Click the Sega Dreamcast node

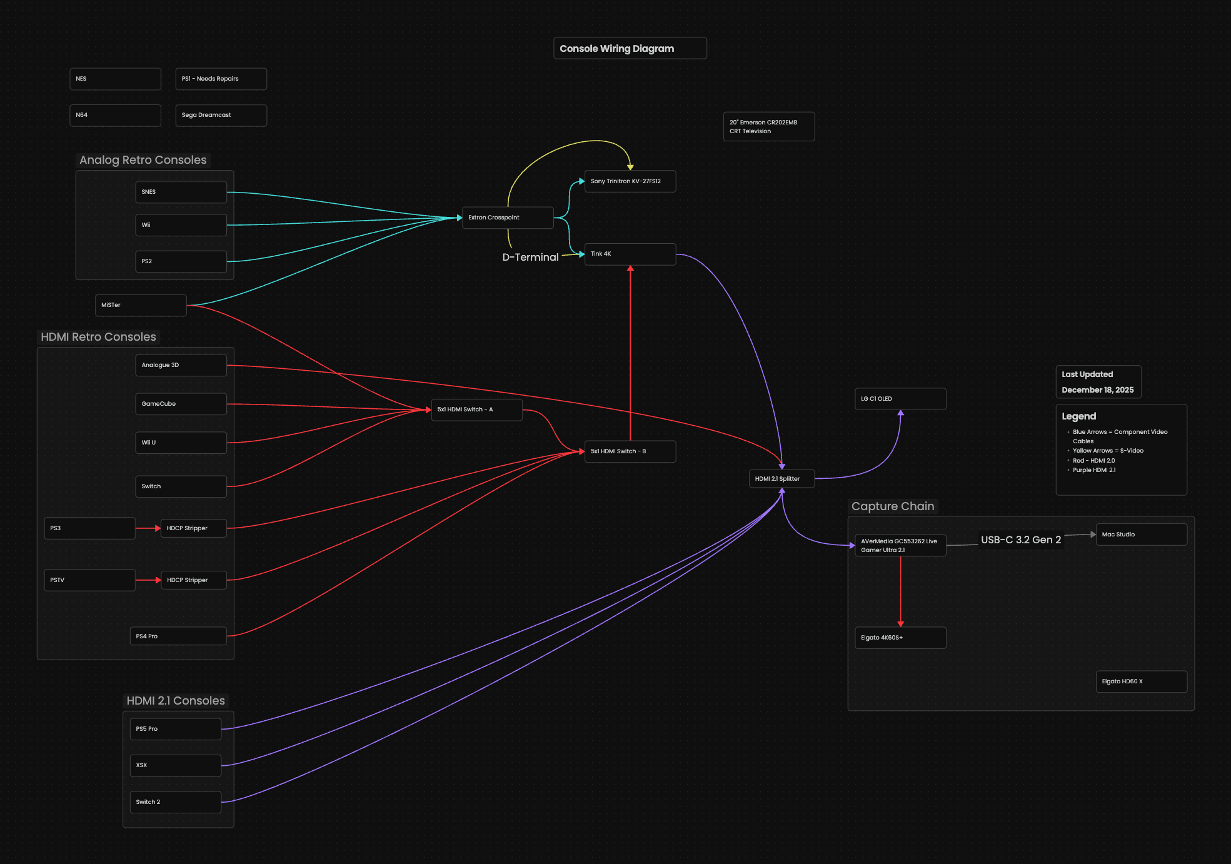tap(221, 115)
